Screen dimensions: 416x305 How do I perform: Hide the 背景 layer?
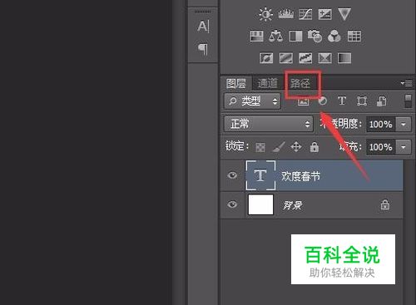[x=232, y=204]
